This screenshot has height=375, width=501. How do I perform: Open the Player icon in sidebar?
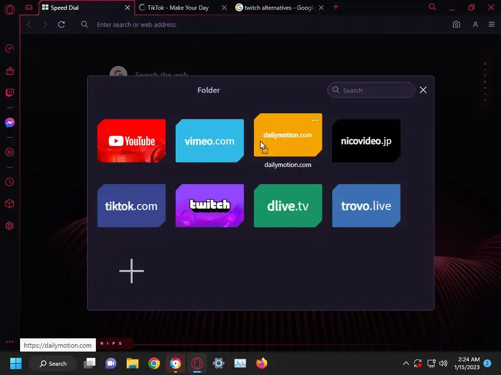coord(10,152)
